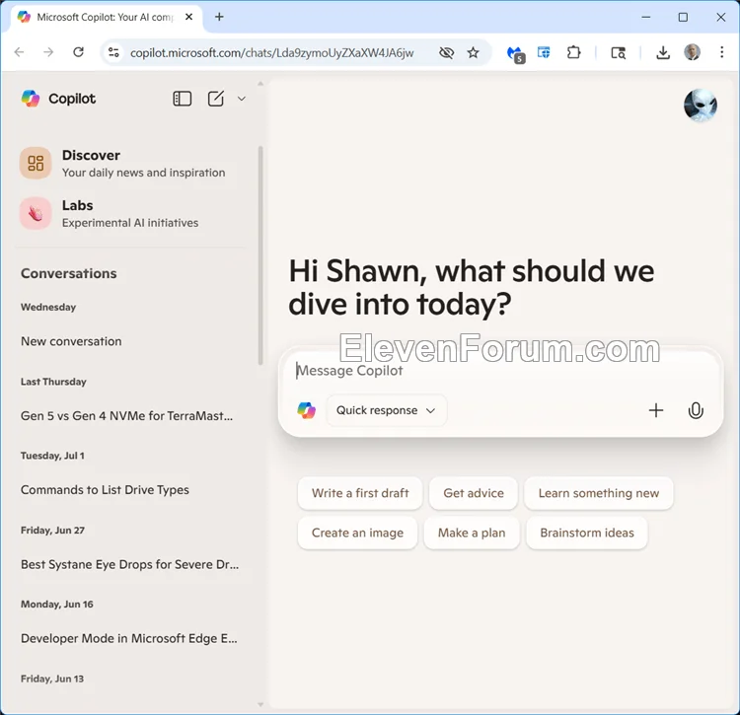The image size is (740, 715).
Task: Click the Friday, Jun 13 date label
Action: click(x=52, y=679)
